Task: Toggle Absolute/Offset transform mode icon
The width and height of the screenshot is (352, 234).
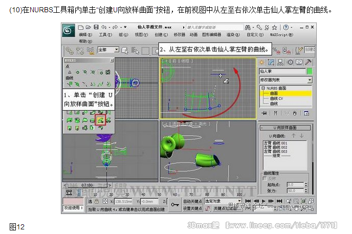Action: [x=105, y=201]
